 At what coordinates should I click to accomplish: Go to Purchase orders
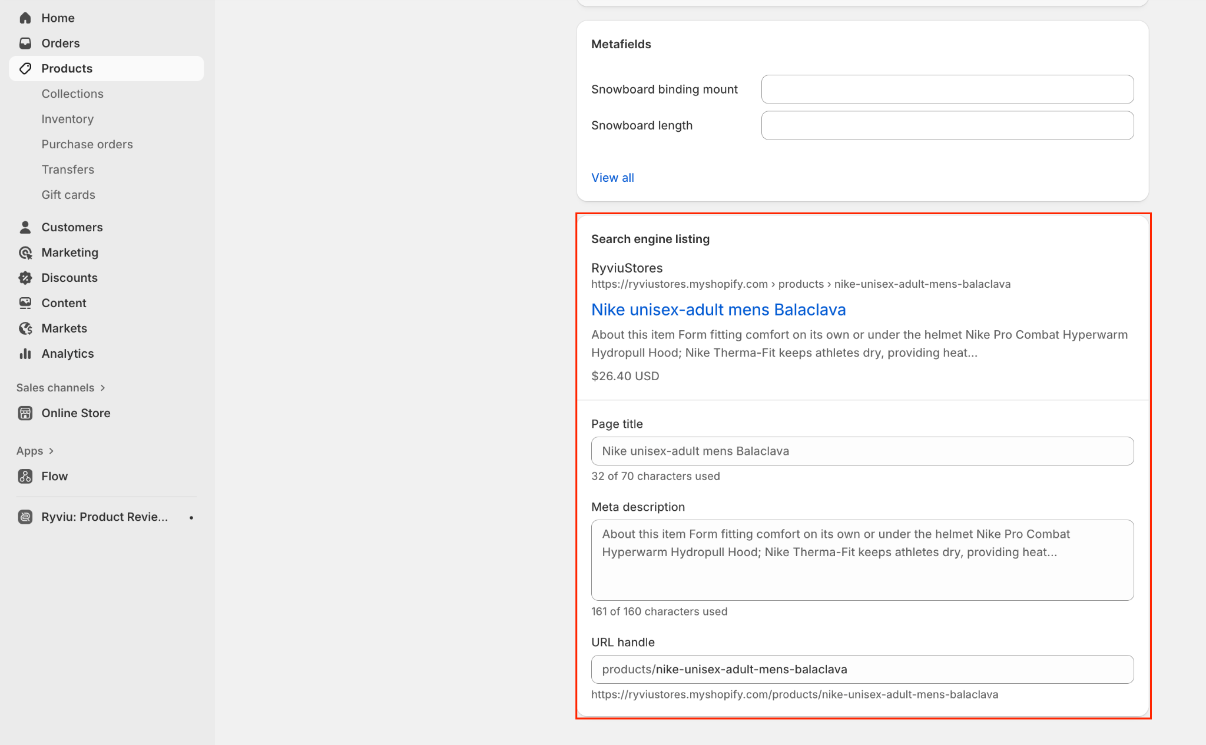click(87, 145)
